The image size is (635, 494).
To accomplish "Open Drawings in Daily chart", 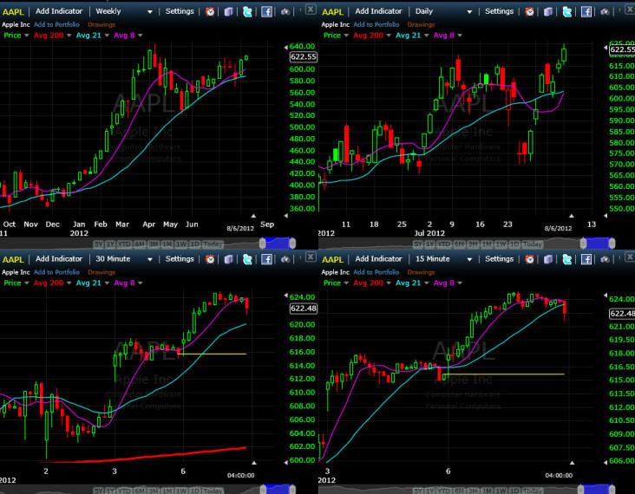I will pyautogui.click(x=421, y=24).
